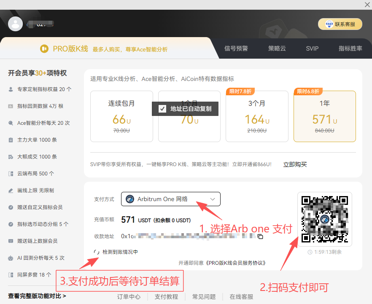
Task: Select the 大额成交 sidebar icon
Action: click(11, 156)
